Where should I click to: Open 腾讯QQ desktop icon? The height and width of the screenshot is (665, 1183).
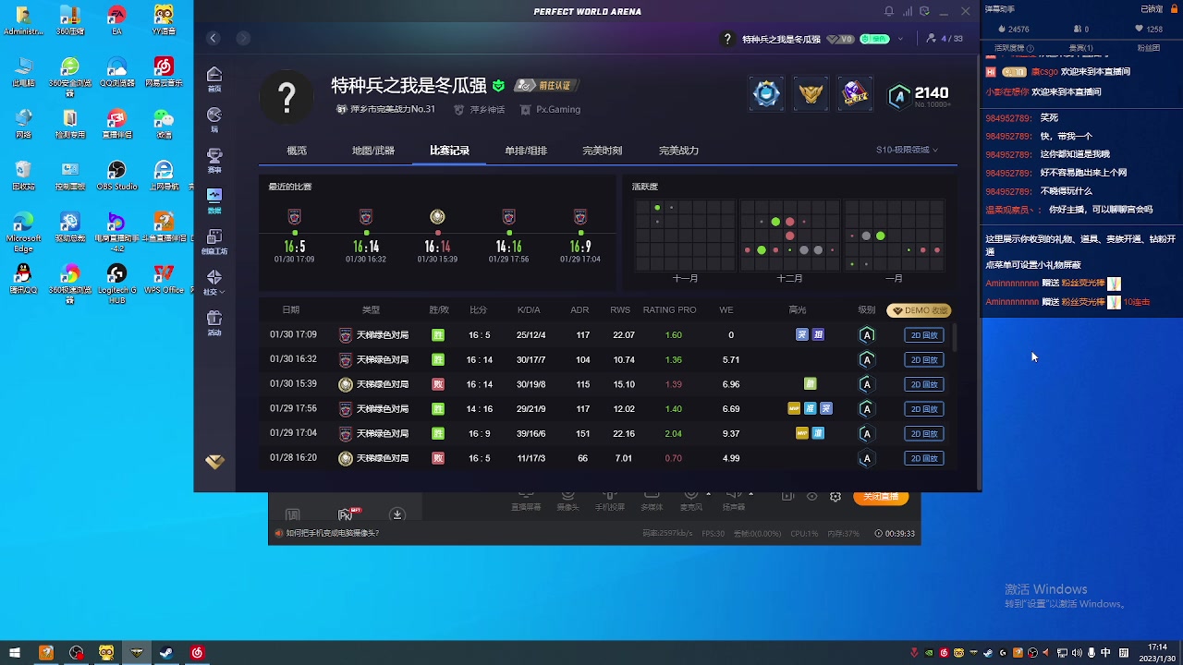tap(23, 279)
